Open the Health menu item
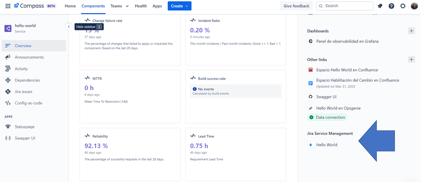This screenshot has height=182, width=421. pyautogui.click(x=141, y=6)
